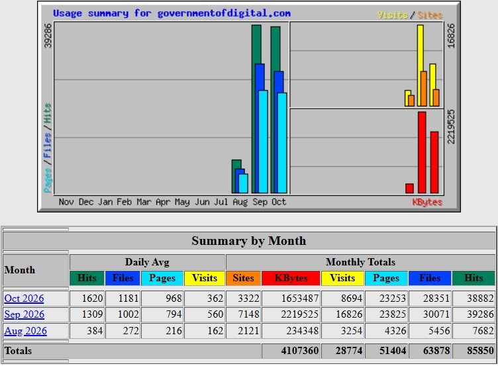Image resolution: width=498 pixels, height=366 pixels.
Task: Click Aug 2026 daily files value 272
Action: [131, 331]
